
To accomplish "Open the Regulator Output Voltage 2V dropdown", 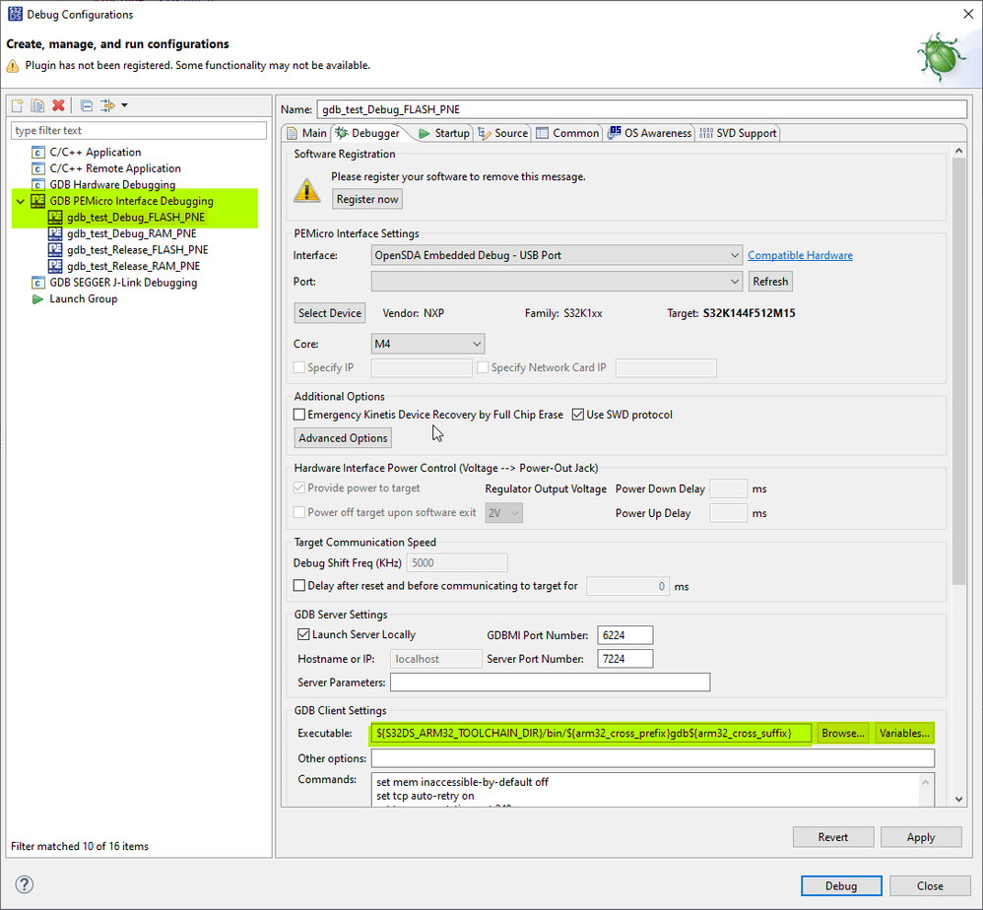I will click(x=503, y=513).
